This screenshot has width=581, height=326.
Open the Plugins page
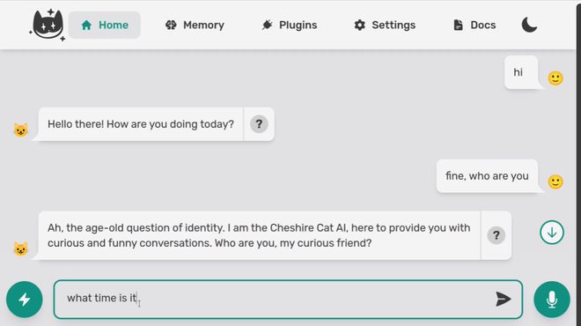[290, 25]
